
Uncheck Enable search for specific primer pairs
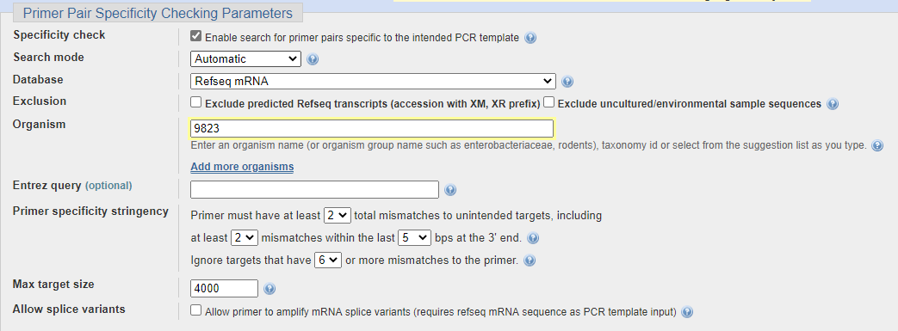click(x=195, y=37)
